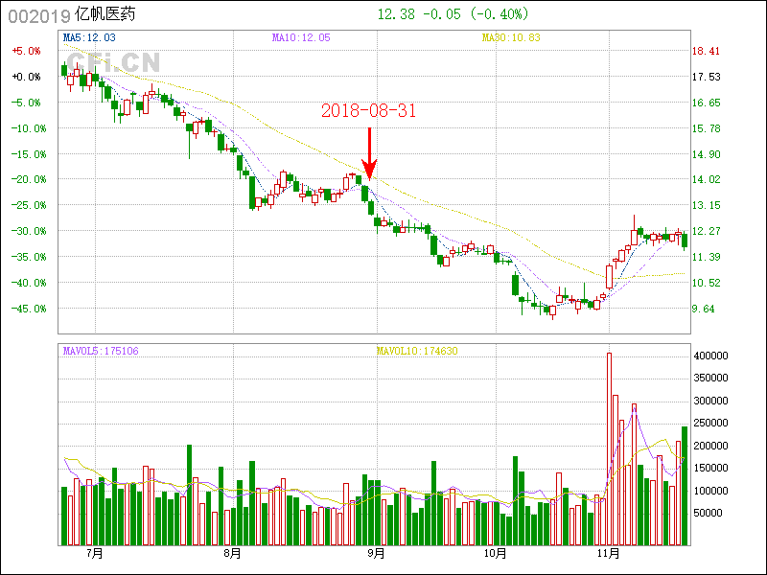The height and width of the screenshot is (575, 767).
Task: Click the red arrow marking 2018-08-31
Action: (369, 153)
